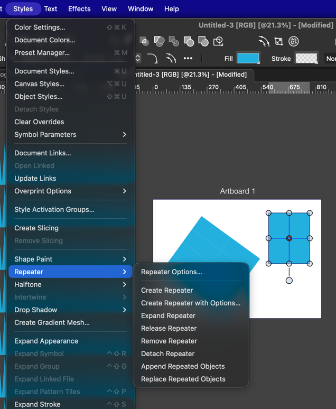336x409 pixels.
Task: Open the Effects menu in menu bar
Action: tap(79, 9)
